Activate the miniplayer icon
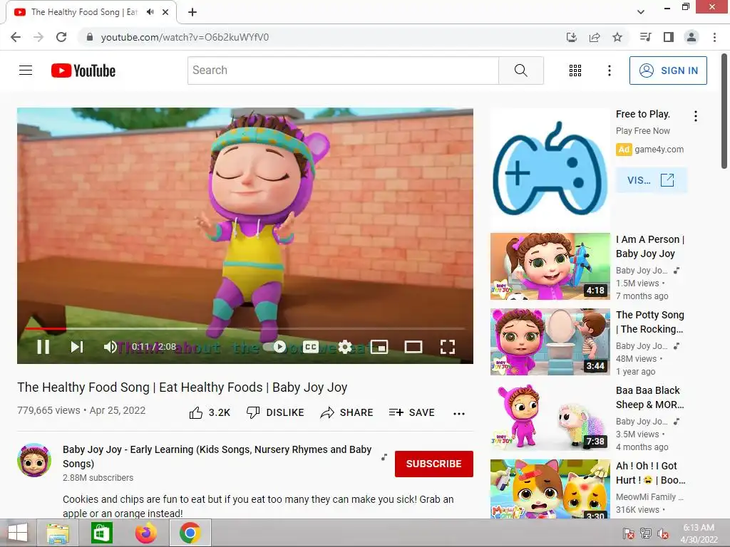 pyautogui.click(x=379, y=347)
